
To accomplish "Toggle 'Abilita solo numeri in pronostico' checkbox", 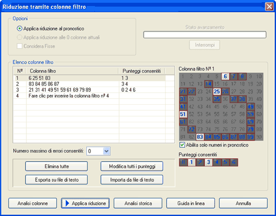I will (x=182, y=145).
